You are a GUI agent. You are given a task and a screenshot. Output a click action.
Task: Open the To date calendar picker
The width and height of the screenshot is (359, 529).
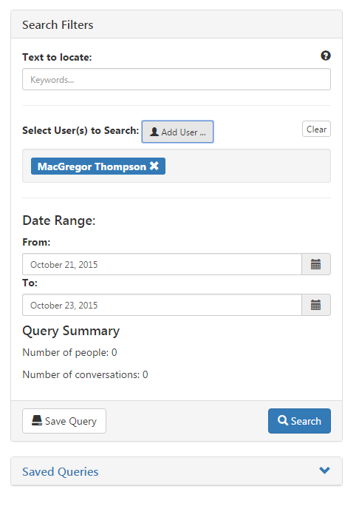(x=316, y=305)
